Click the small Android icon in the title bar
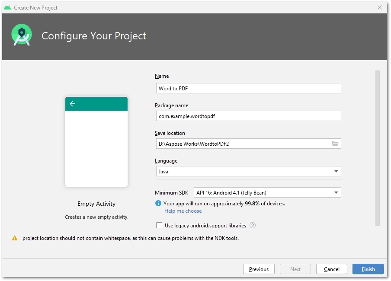Viewport: 391px width, 281px height. pyautogui.click(x=7, y=7)
